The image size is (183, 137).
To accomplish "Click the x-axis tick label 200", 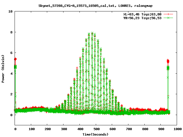I will pyautogui.click(x=48, y=129).
